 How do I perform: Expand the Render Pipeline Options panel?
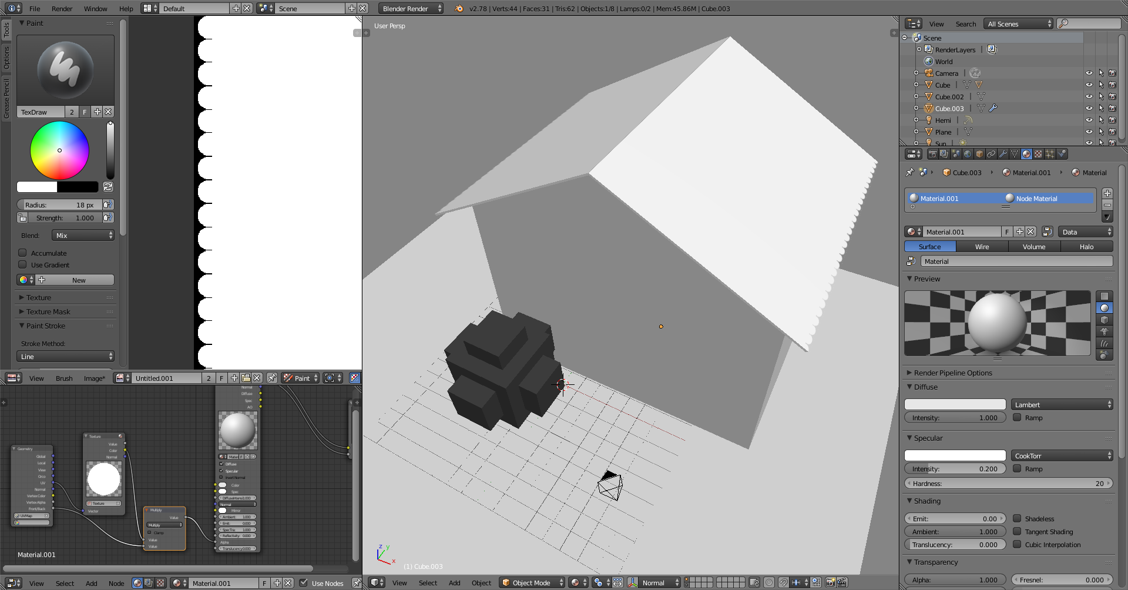952,373
